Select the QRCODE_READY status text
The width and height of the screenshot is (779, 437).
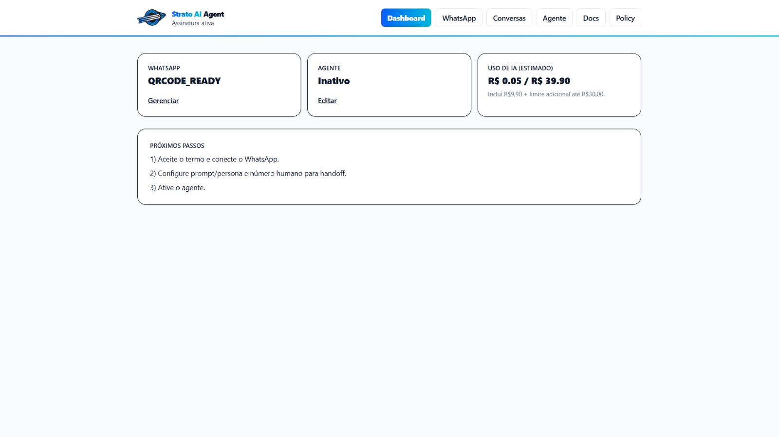[184, 81]
